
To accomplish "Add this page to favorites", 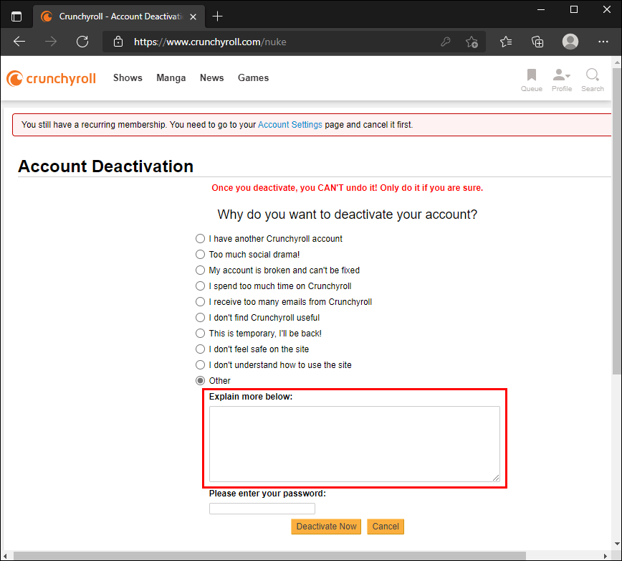I will [472, 42].
